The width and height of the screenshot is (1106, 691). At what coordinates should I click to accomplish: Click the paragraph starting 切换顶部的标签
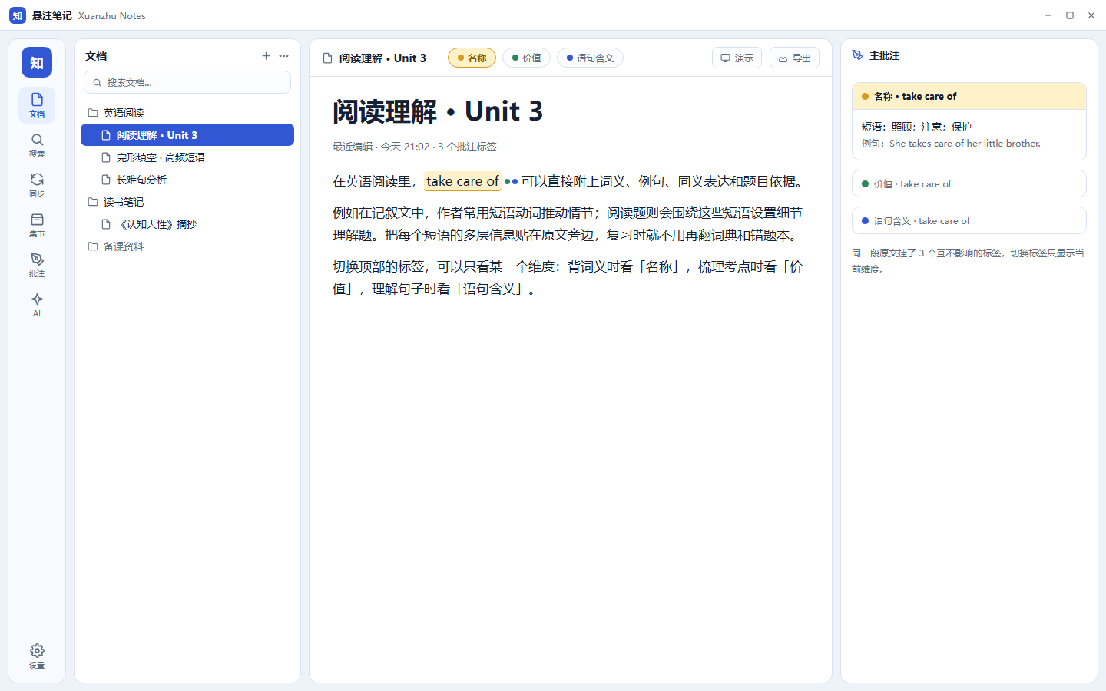[x=568, y=278]
